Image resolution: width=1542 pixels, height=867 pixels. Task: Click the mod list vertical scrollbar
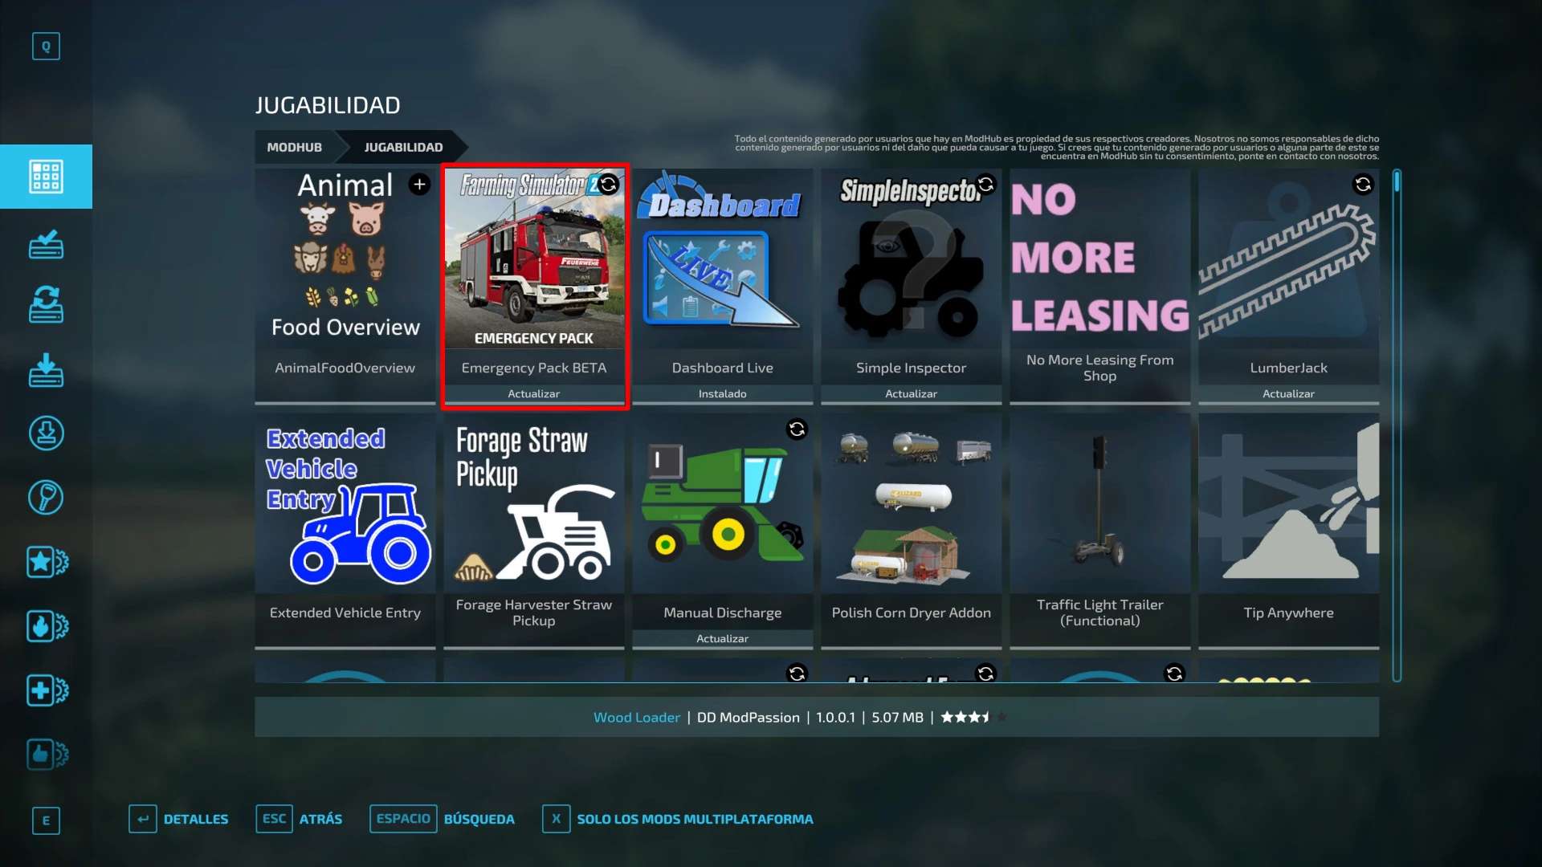tap(1397, 425)
